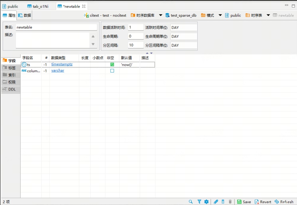Maximize the editor panel
The width and height of the screenshot is (297, 205).
coord(293,6)
